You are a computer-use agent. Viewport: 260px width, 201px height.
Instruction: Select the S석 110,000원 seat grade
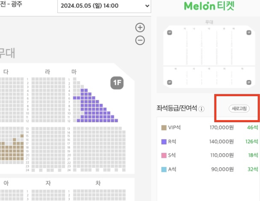click(209, 155)
